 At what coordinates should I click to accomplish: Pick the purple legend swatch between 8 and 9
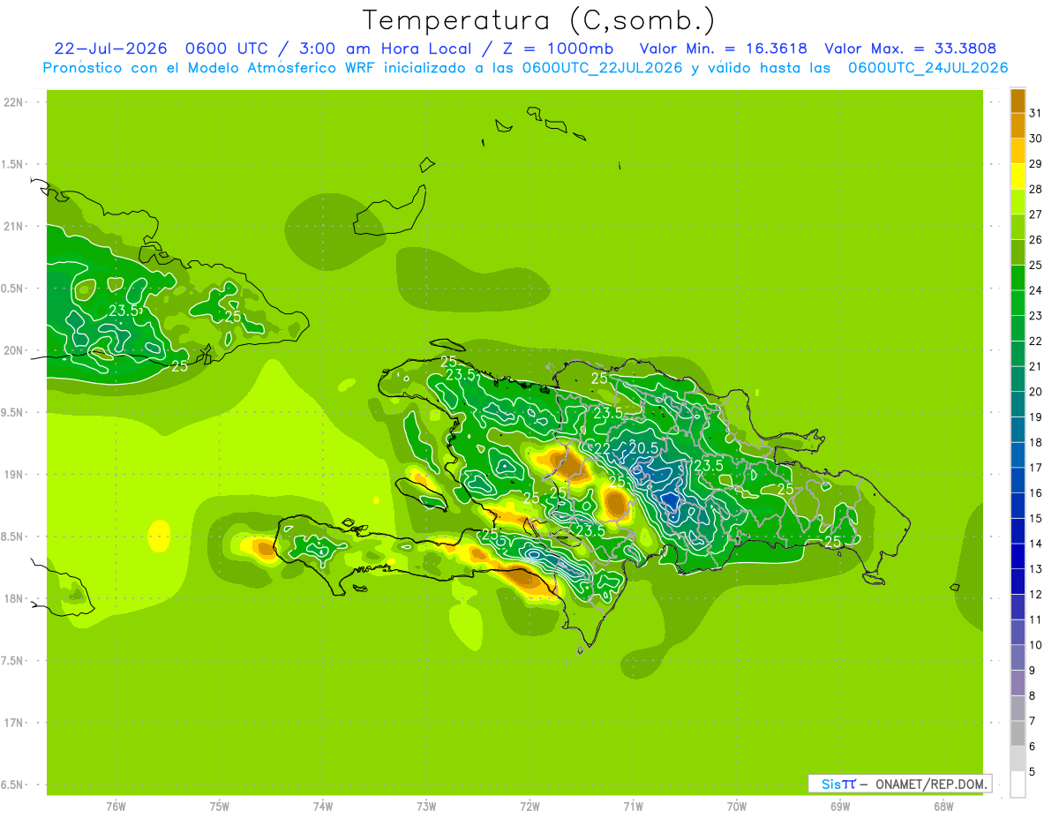click(1018, 683)
